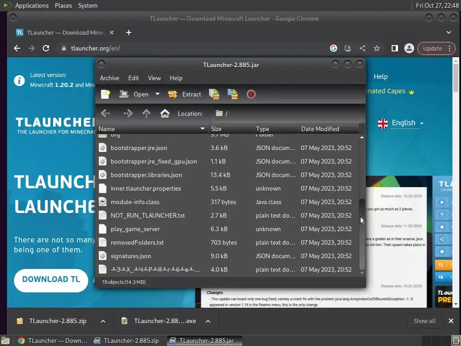Click the info icon beside Latest version

click(x=19, y=80)
